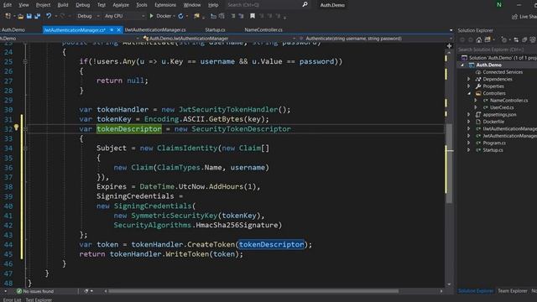Switch to the NameController.cs editor tab
The image size is (537, 302).
click(263, 30)
